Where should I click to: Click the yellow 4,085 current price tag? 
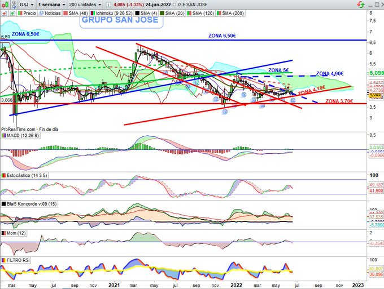(376, 95)
